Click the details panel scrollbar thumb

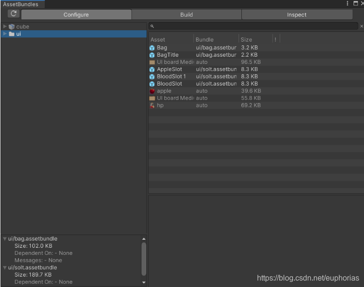[144, 259]
